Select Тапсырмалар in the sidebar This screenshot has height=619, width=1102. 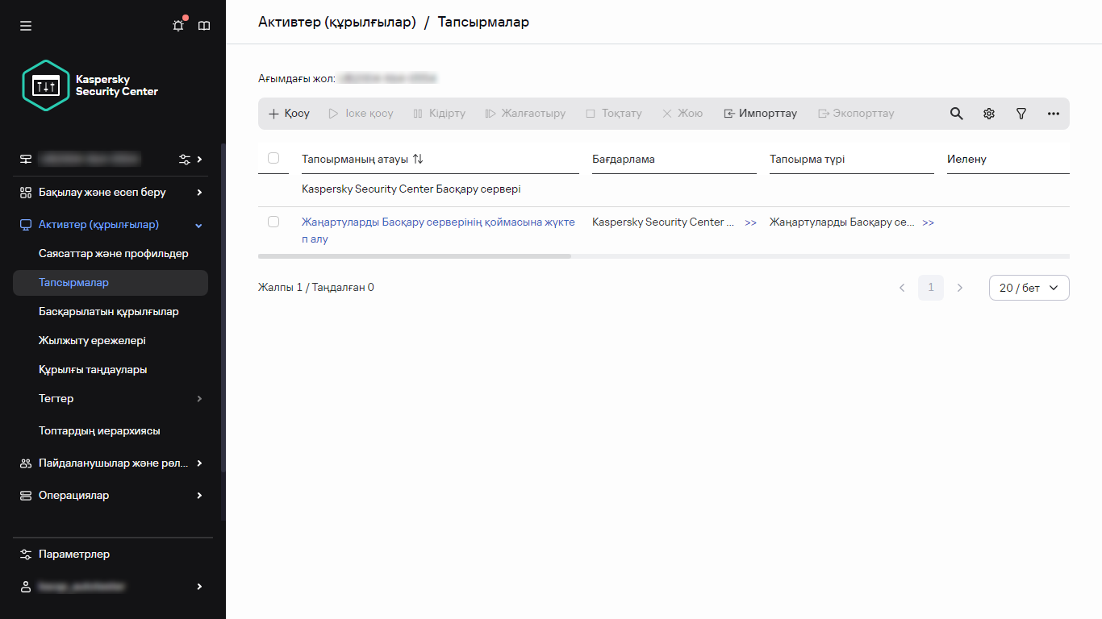pyautogui.click(x=111, y=283)
